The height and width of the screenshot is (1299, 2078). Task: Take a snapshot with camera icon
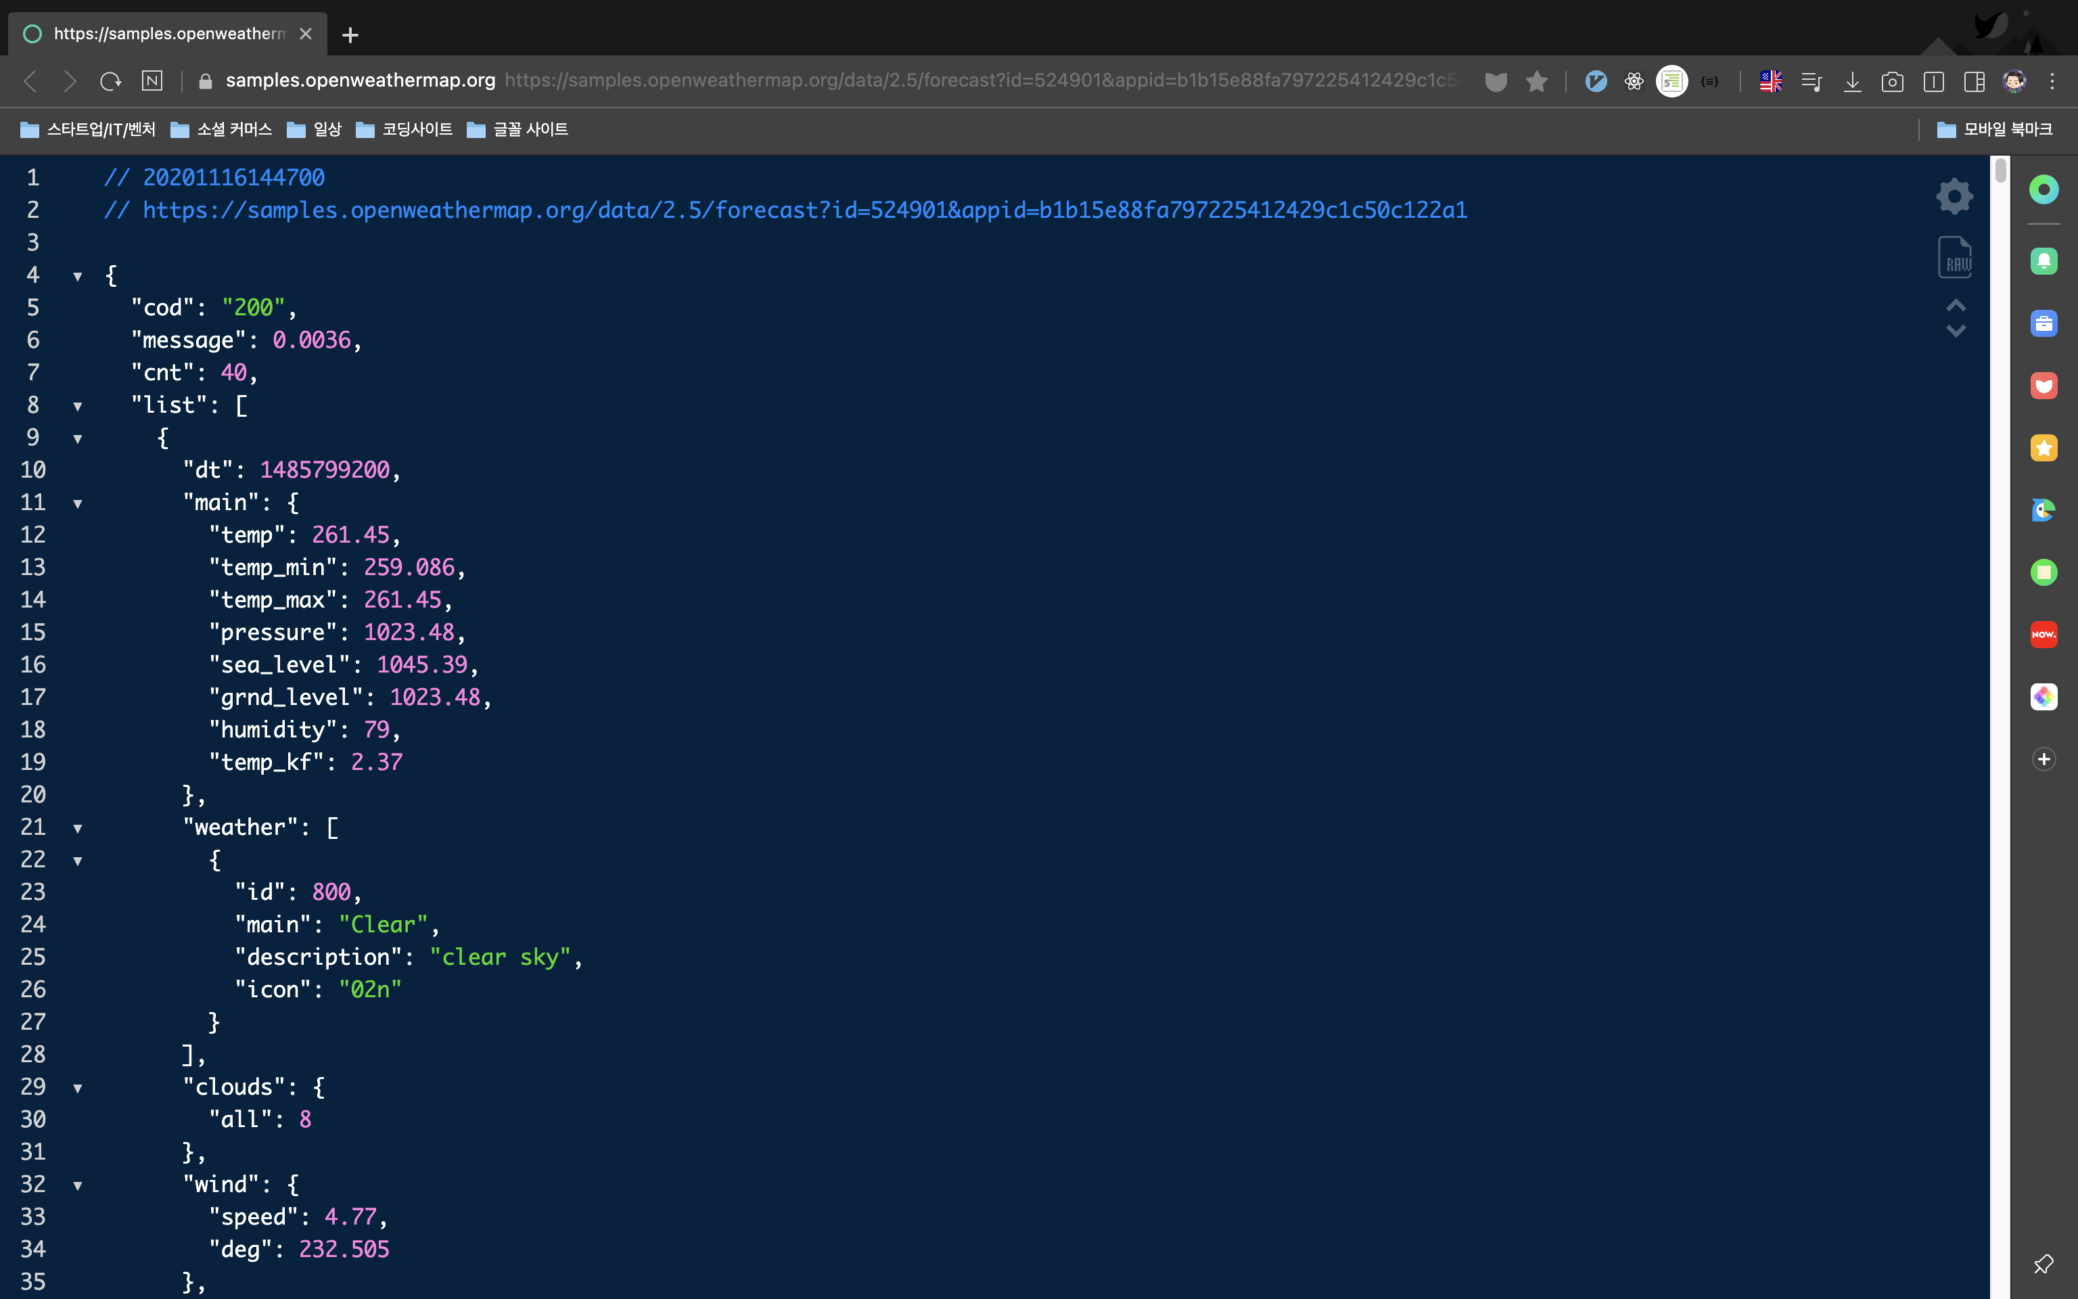[1893, 82]
